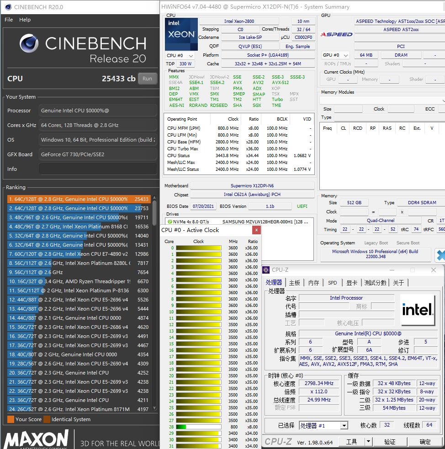Switch to the 主板 tab in CPU-Z
445x449 pixels.
[x=294, y=283]
